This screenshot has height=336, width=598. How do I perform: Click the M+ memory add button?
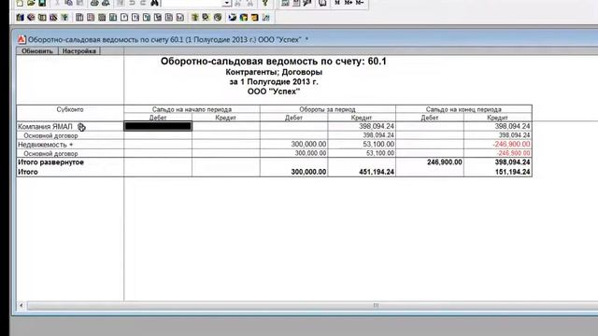349,3
